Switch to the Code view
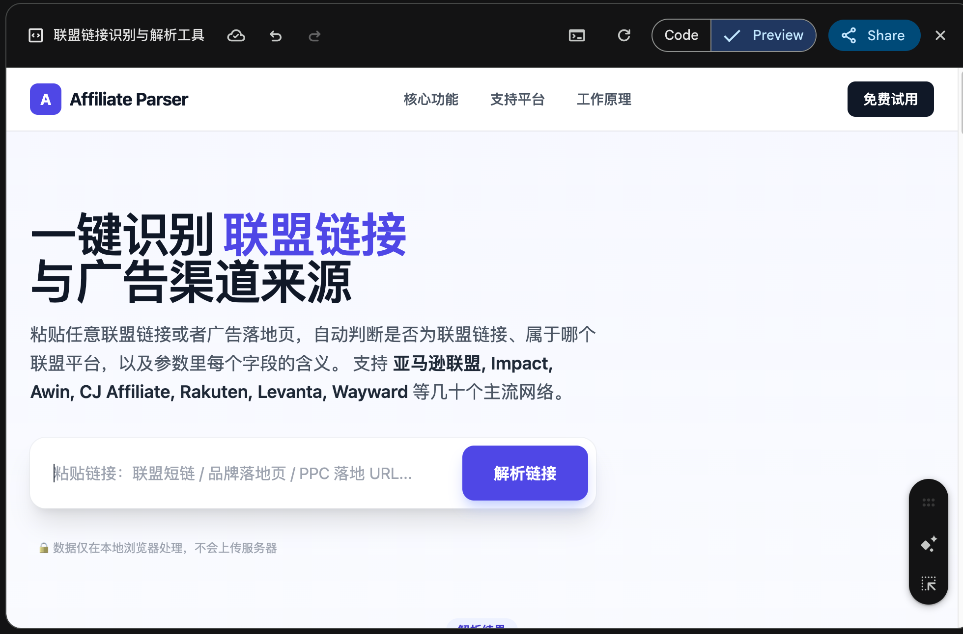 [681, 35]
